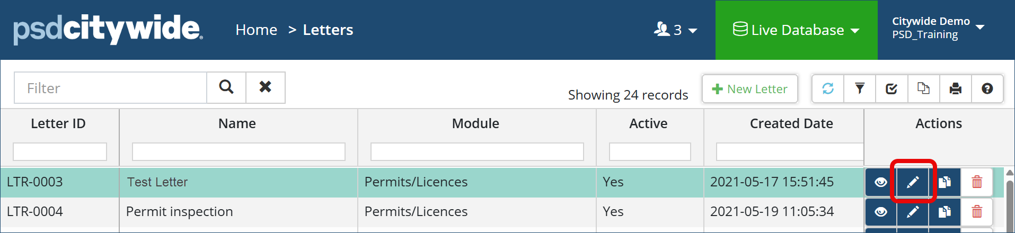Click the checkmark select toolbar icon

point(892,88)
